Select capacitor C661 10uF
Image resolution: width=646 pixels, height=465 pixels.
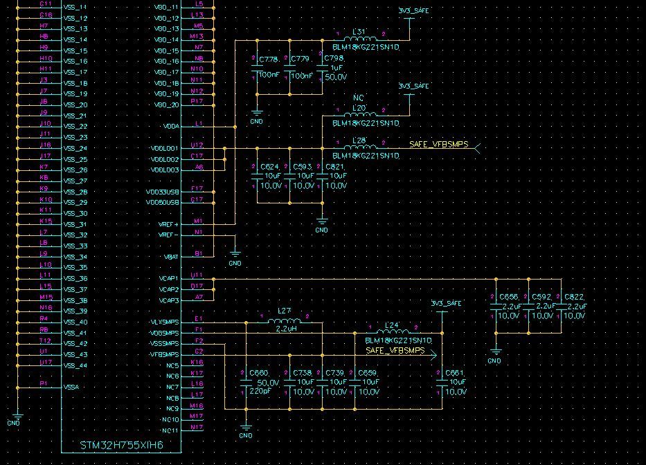(x=442, y=383)
